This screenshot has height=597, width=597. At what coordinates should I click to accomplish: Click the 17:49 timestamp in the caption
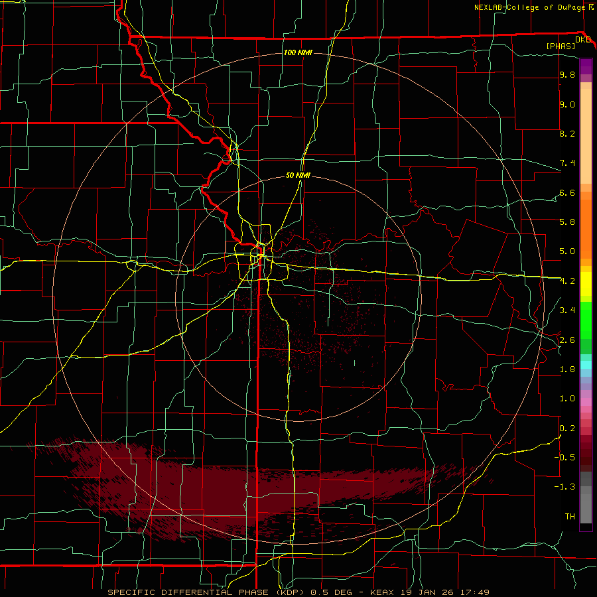(x=476, y=592)
